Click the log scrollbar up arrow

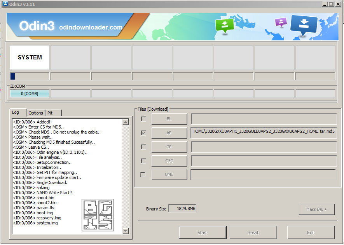[126, 122]
